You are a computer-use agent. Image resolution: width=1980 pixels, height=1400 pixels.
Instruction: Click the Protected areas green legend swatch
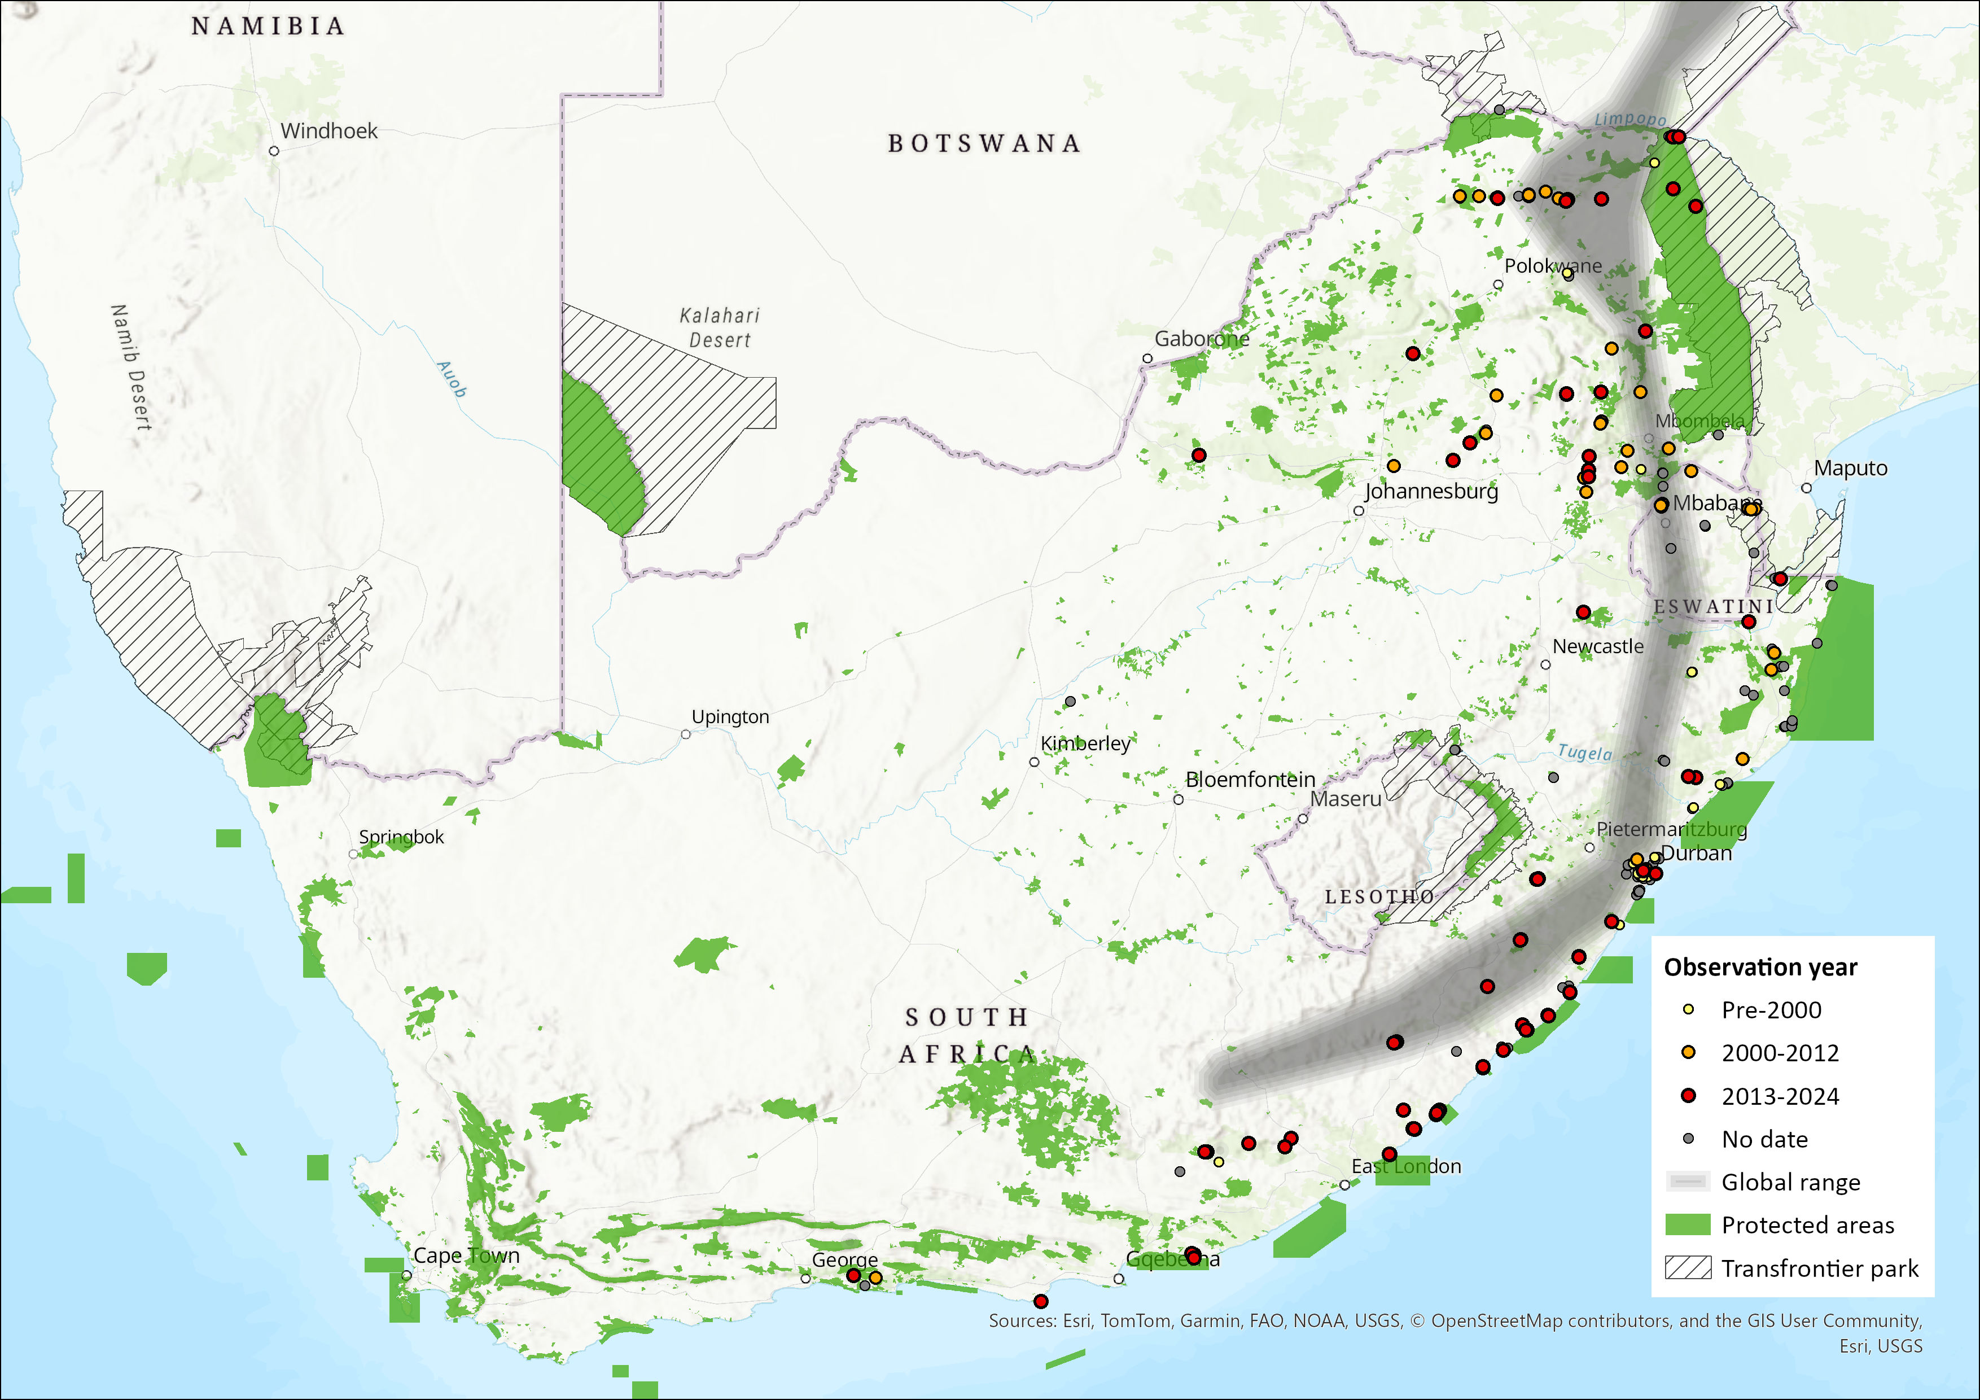1688,1225
